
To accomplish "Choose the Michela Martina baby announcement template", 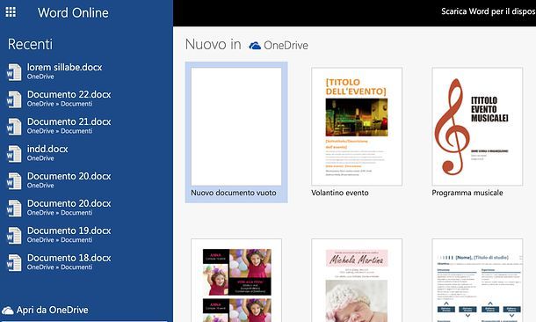I will (x=357, y=281).
